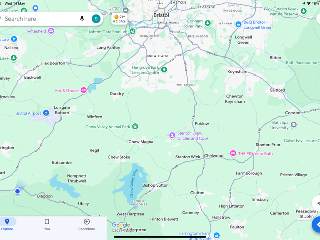Tap the Conham River Park marker

(207, 22)
